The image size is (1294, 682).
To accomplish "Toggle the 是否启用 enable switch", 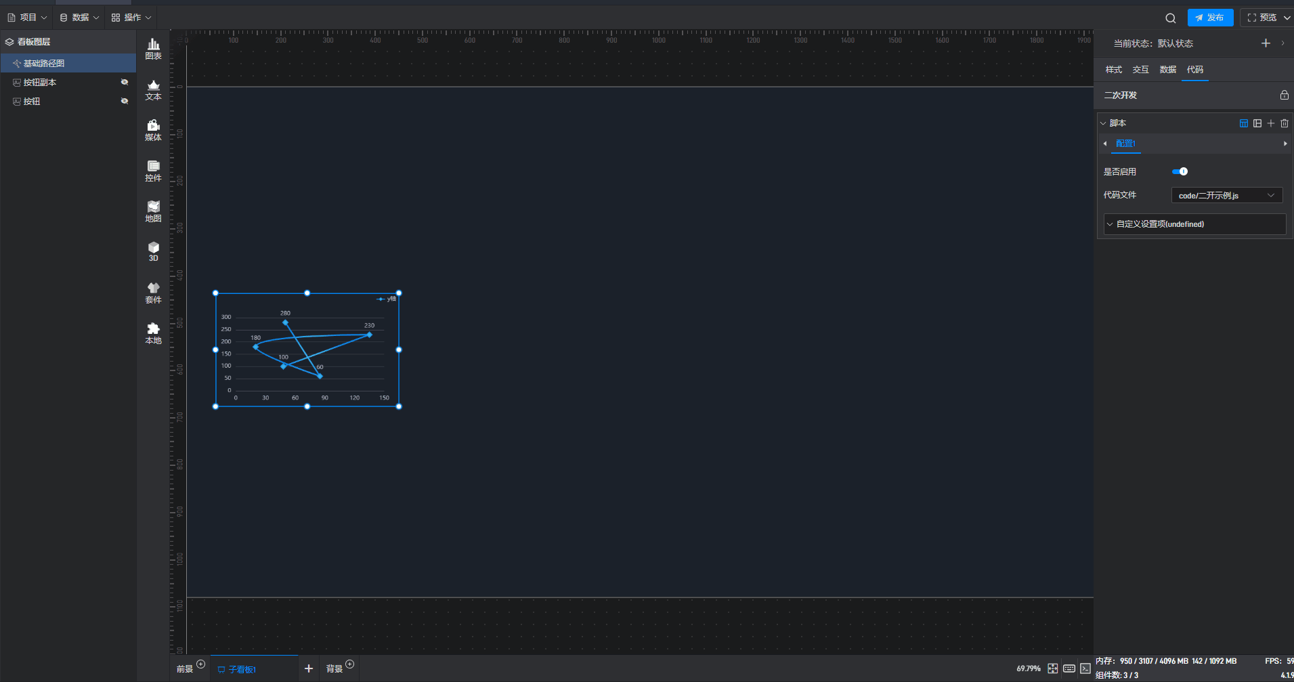I will (1180, 172).
